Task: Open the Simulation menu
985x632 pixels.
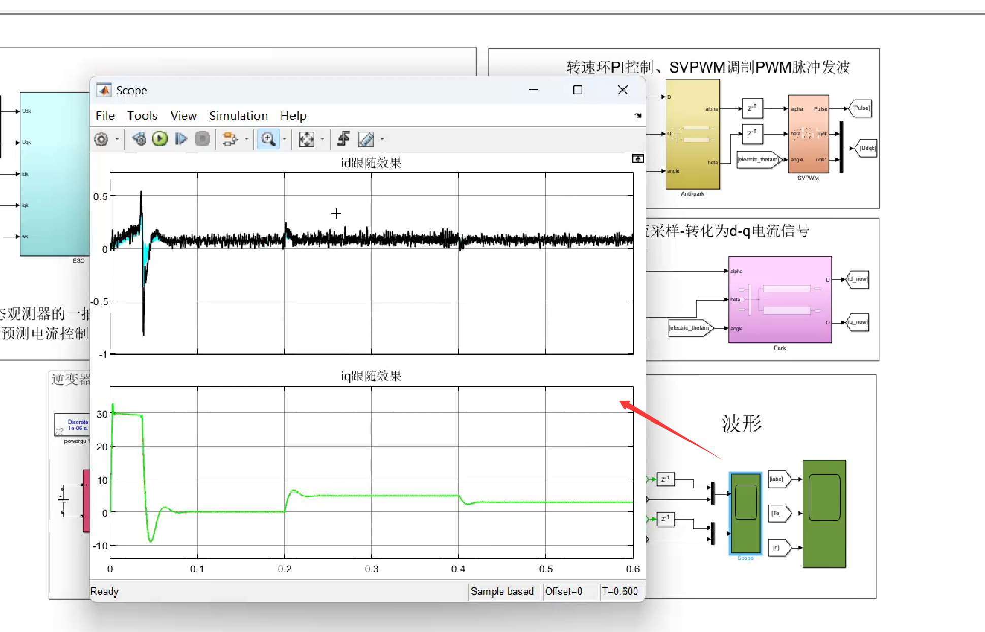Action: pyautogui.click(x=238, y=116)
